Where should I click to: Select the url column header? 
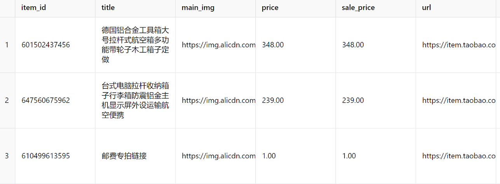pos(427,8)
